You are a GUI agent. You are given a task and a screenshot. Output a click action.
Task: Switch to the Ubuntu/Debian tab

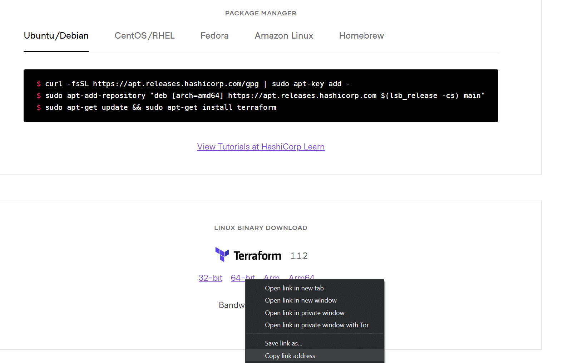click(56, 36)
